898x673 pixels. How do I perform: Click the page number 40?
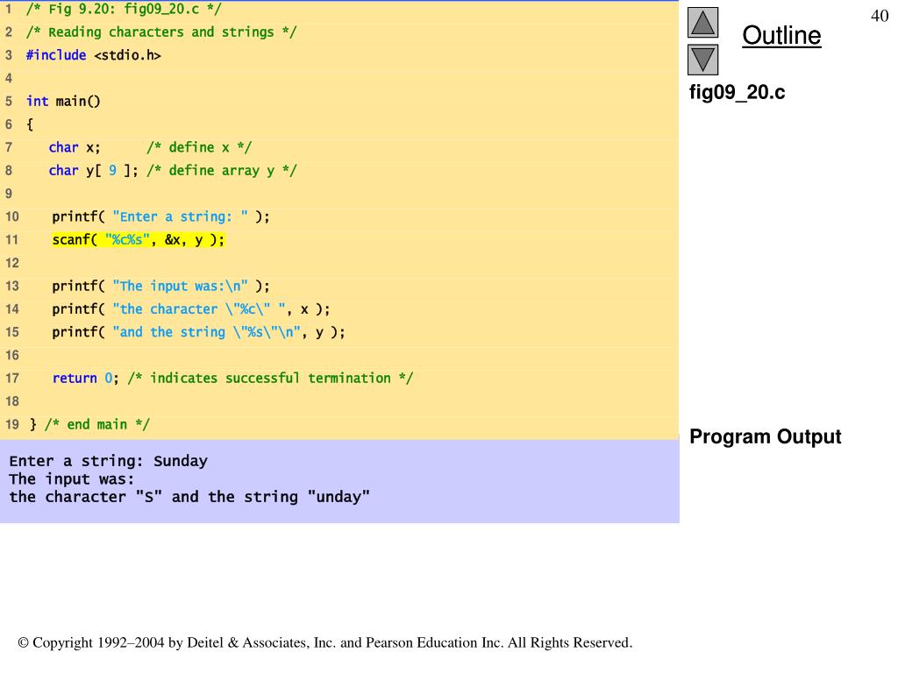tap(879, 16)
